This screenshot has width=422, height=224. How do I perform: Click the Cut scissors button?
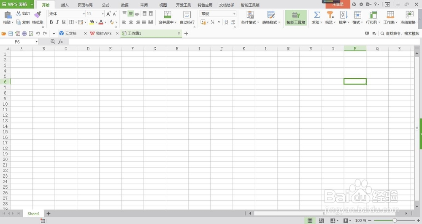[x=23, y=13]
